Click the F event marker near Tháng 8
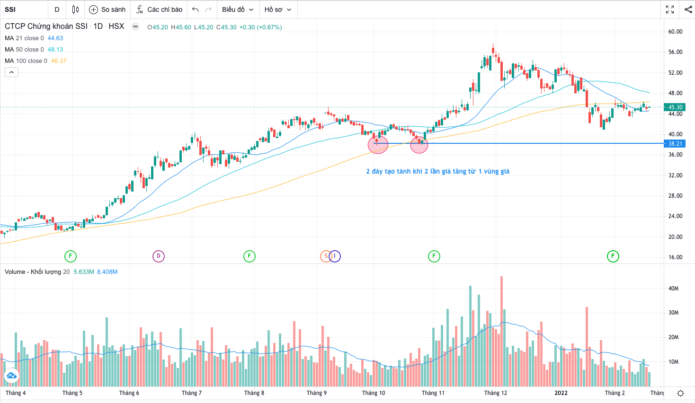Screen dimensions: 695x403 (249, 256)
